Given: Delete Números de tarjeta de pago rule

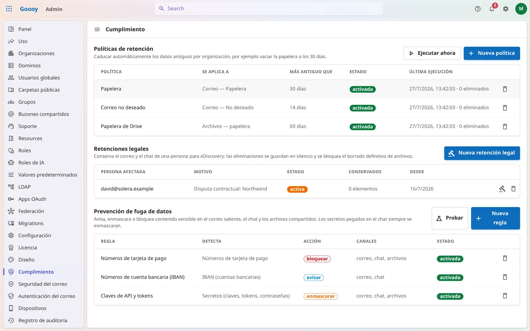Looking at the screenshot, I should point(505,259).
